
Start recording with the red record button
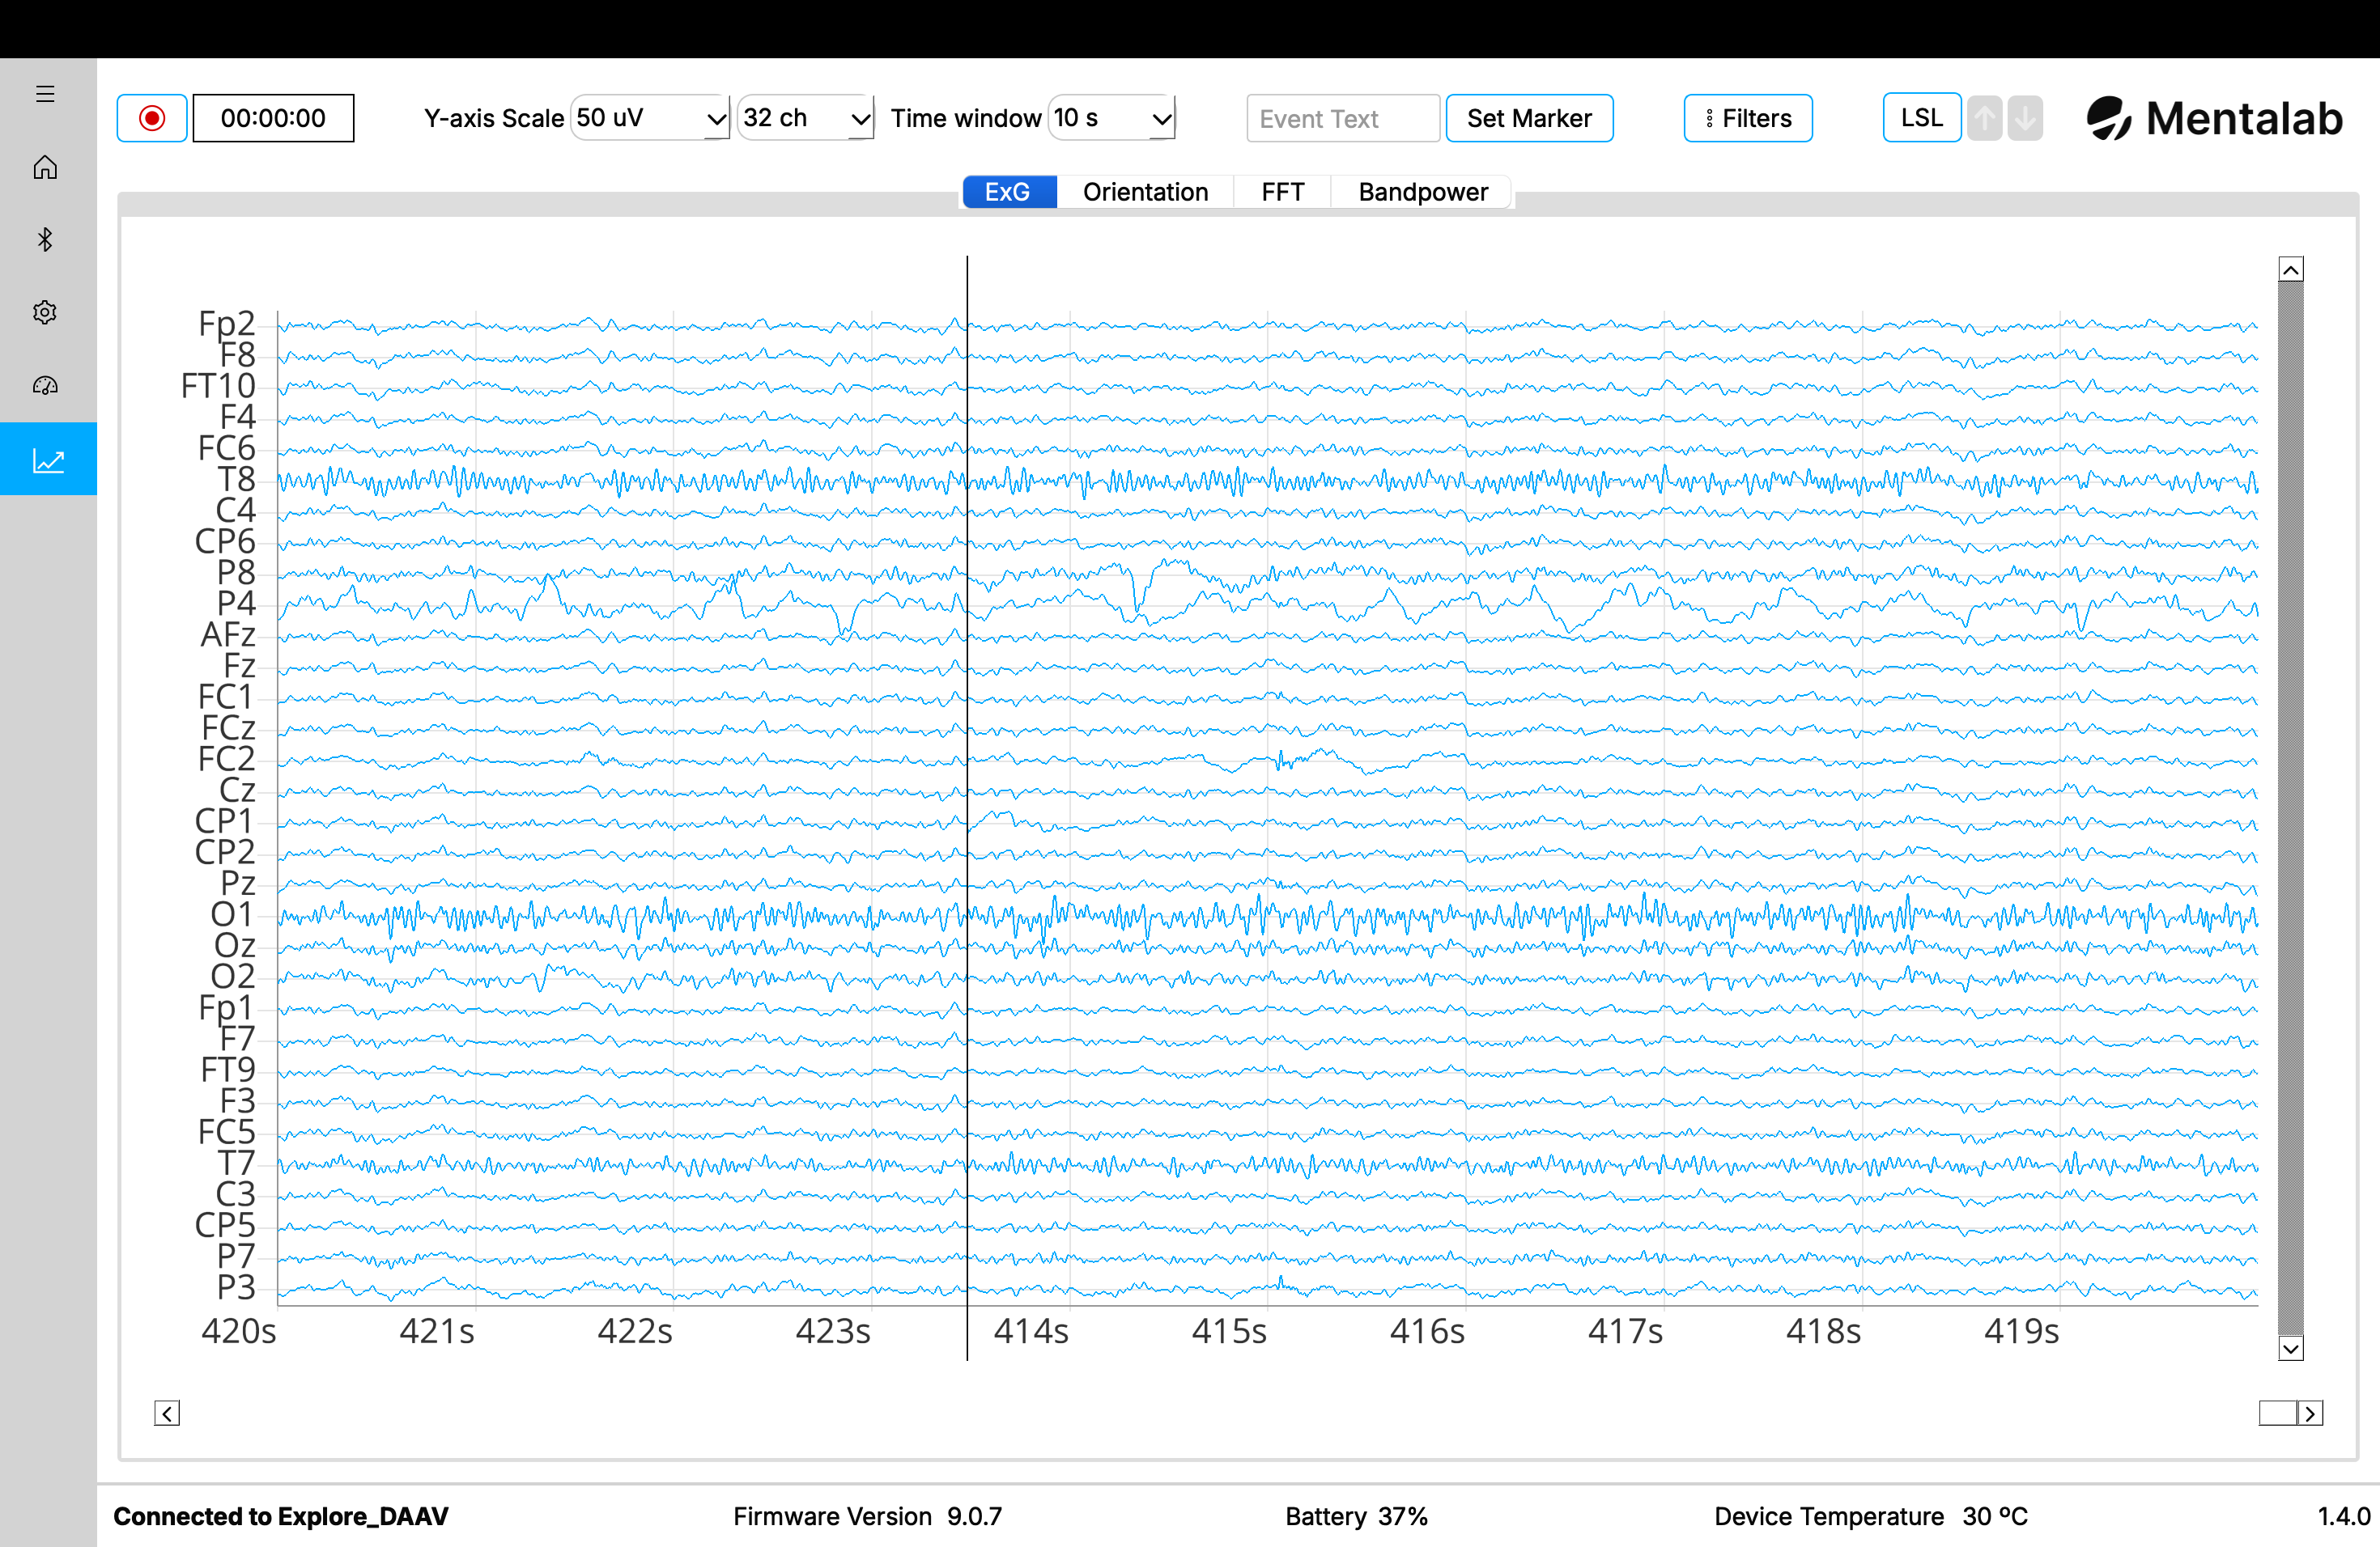tap(152, 119)
